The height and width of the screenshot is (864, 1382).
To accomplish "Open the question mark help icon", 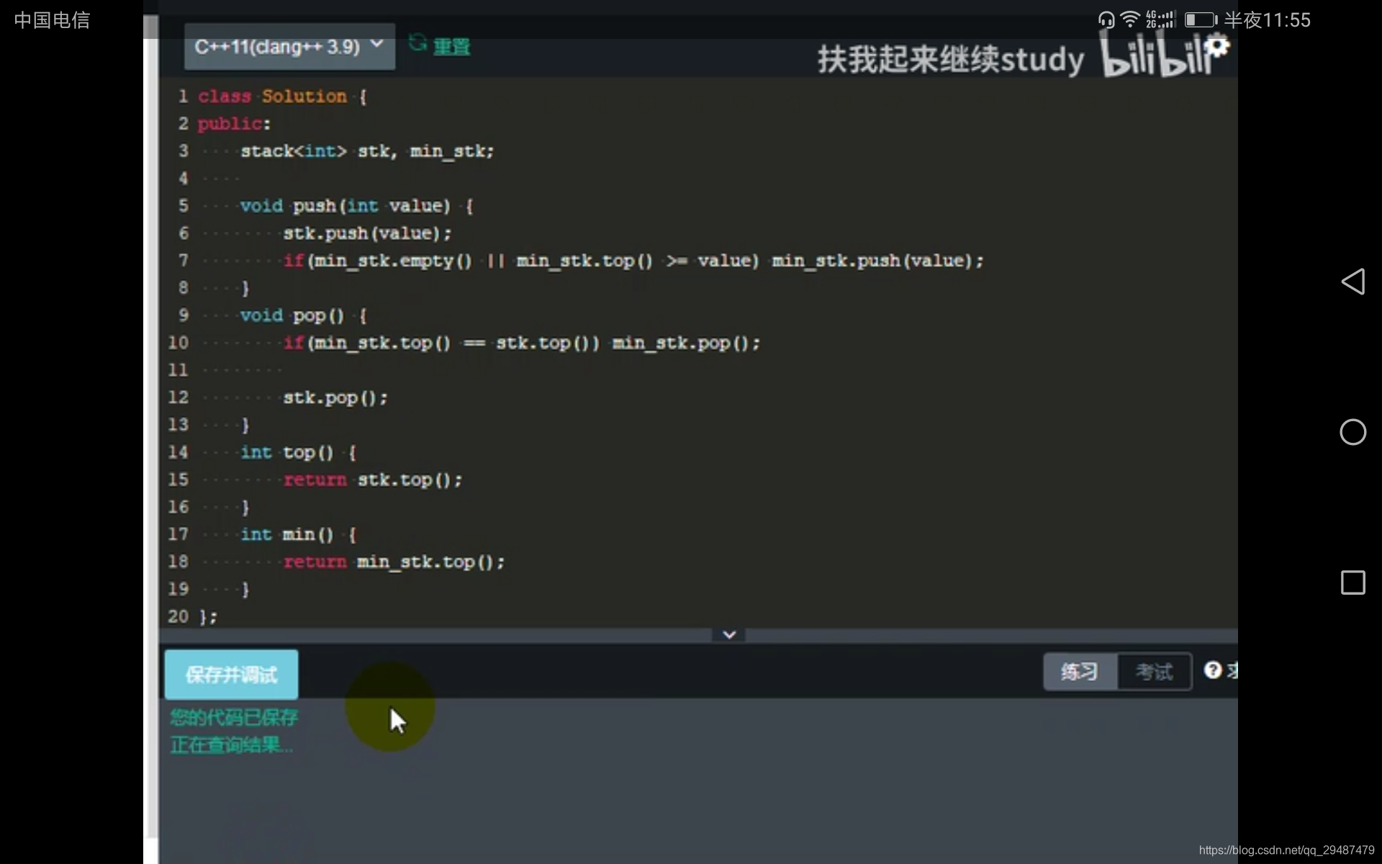I will [1213, 670].
